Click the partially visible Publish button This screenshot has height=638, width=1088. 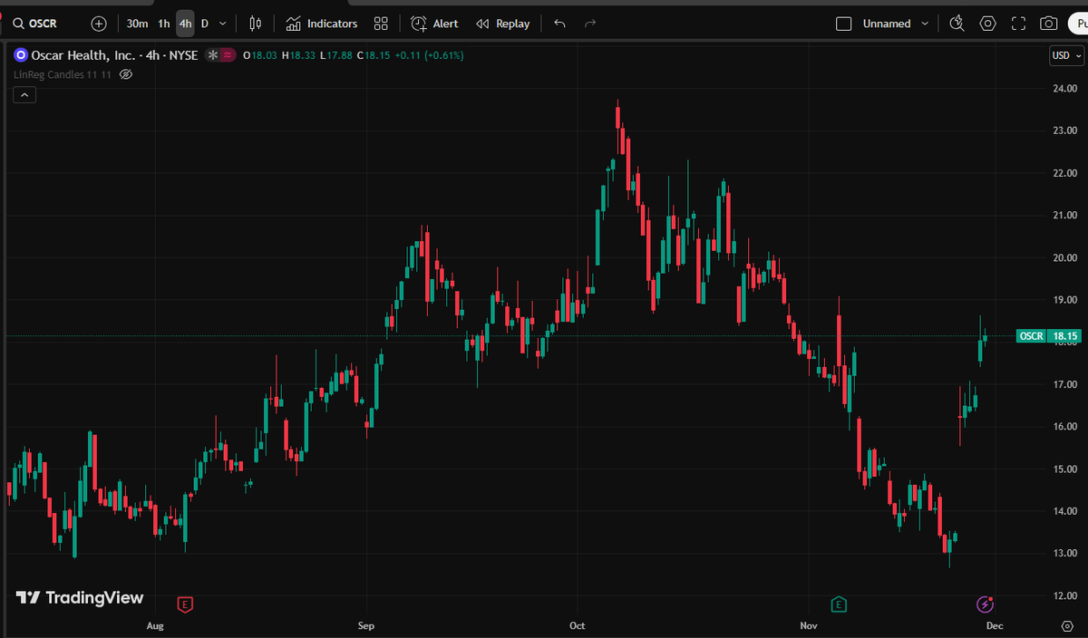pyautogui.click(x=1078, y=24)
